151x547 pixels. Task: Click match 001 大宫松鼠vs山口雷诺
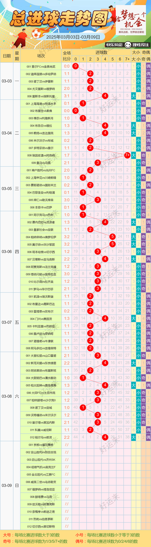41,356
